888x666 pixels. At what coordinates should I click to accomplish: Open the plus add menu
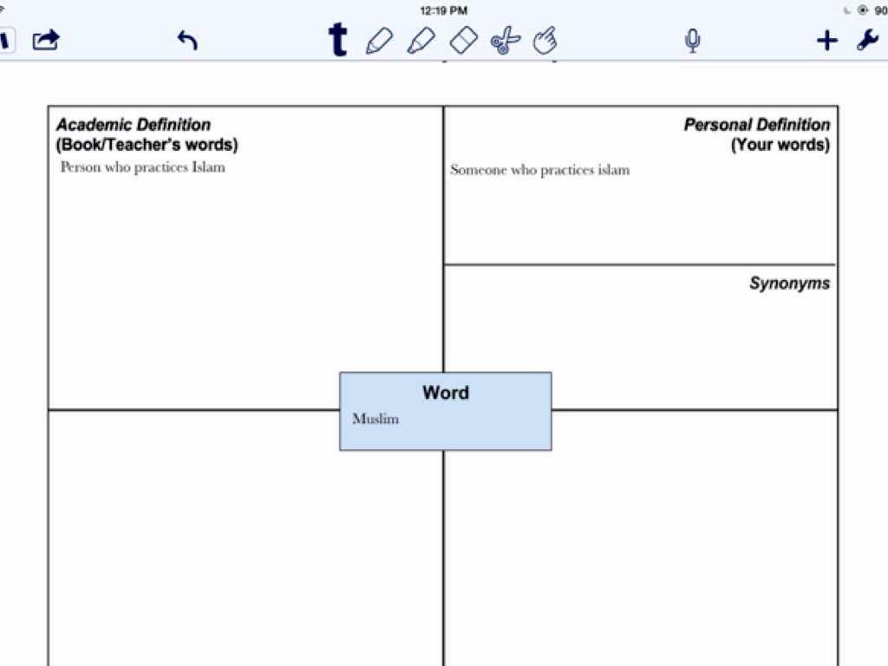(x=827, y=40)
